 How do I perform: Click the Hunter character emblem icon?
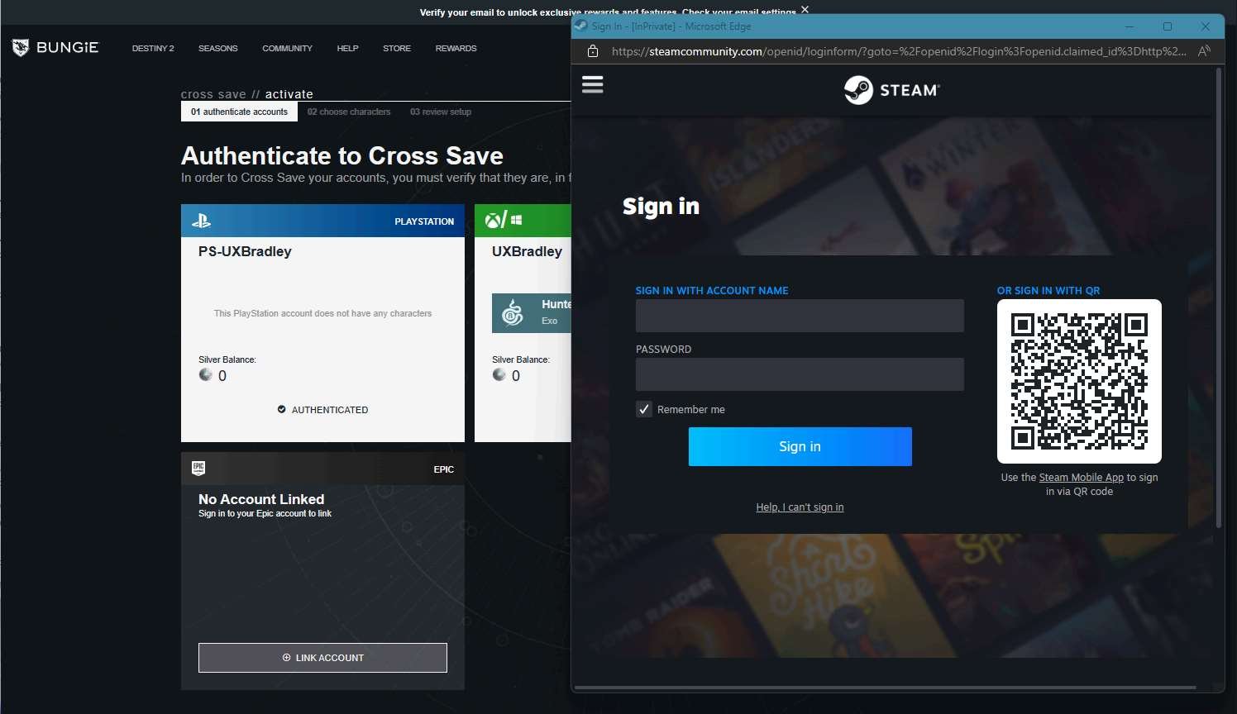click(513, 313)
